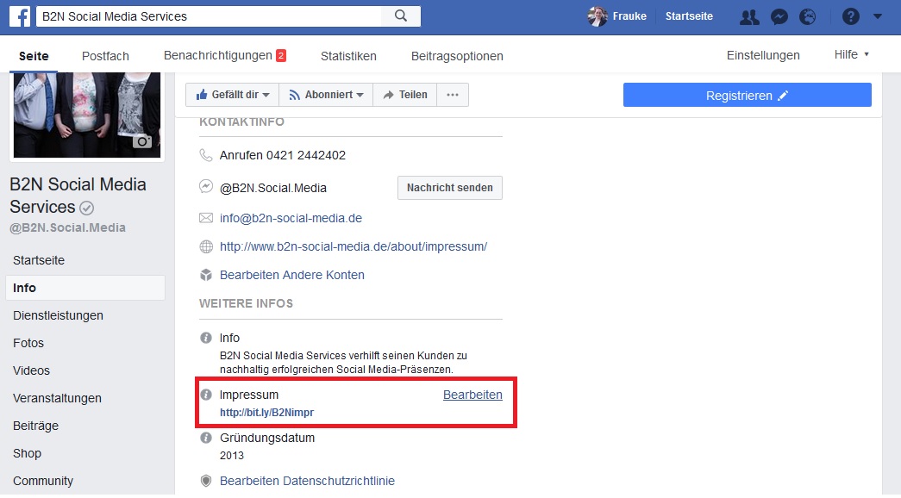Click the page profile photo
The image size is (901, 498).
point(87,115)
